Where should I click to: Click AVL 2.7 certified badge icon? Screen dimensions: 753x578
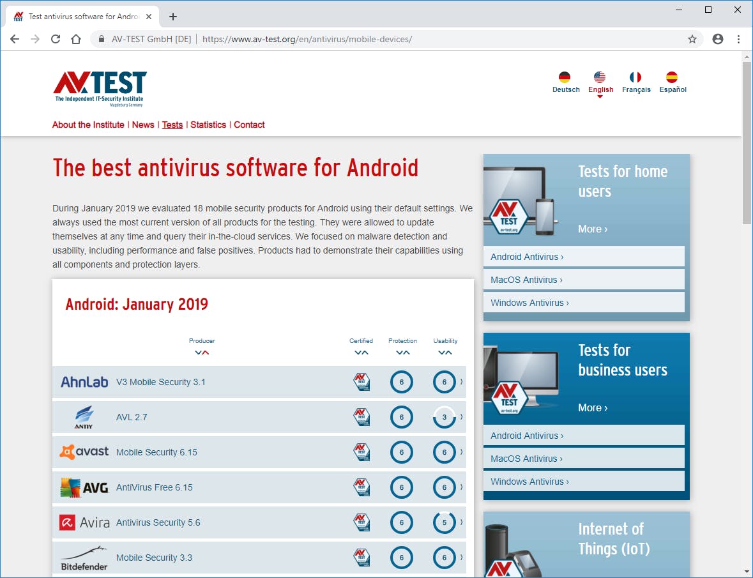[361, 417]
